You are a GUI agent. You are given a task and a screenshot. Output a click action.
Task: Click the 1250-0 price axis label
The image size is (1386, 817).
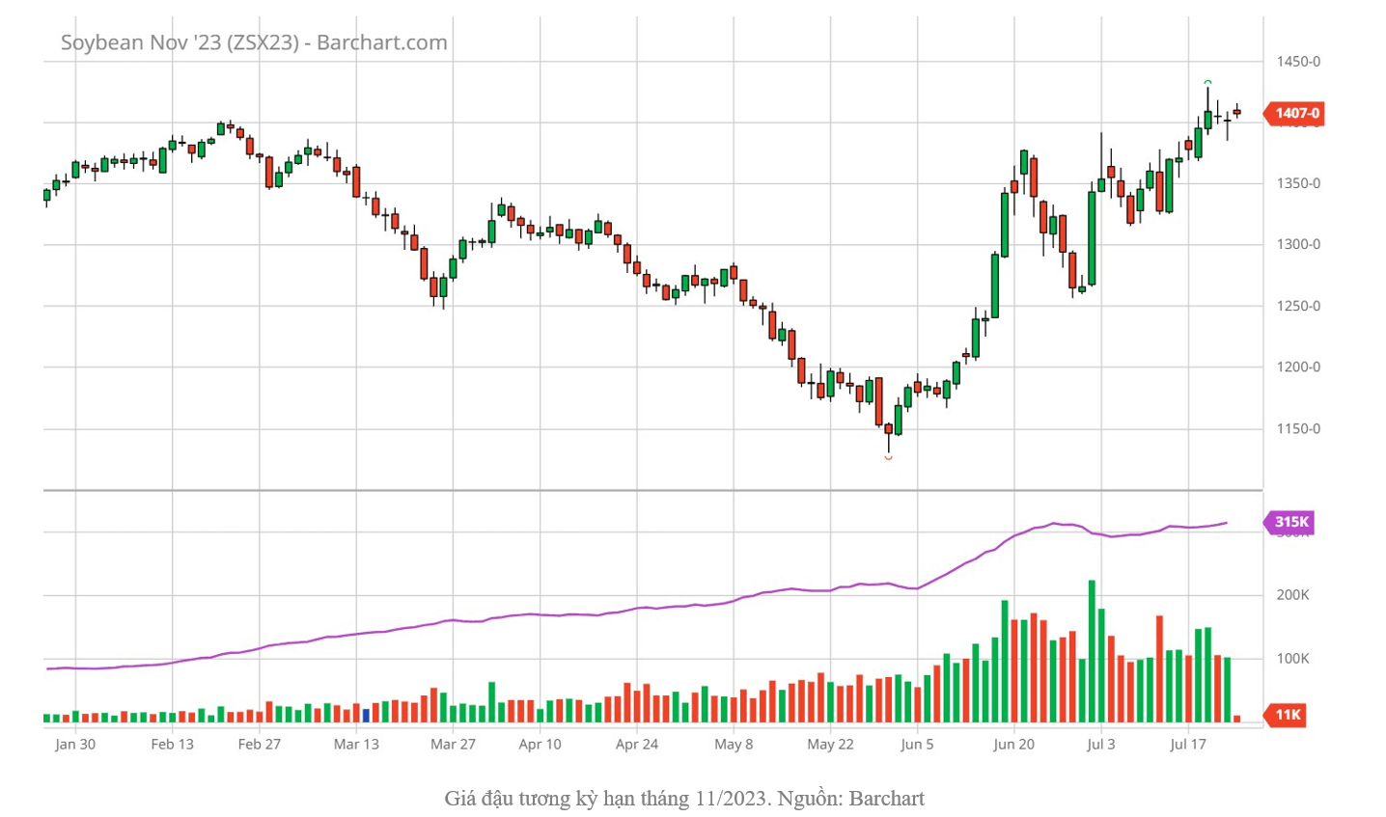pos(1298,306)
